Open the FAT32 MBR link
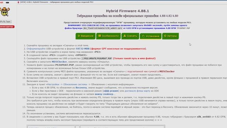227x128 pixels. pos(83,49)
